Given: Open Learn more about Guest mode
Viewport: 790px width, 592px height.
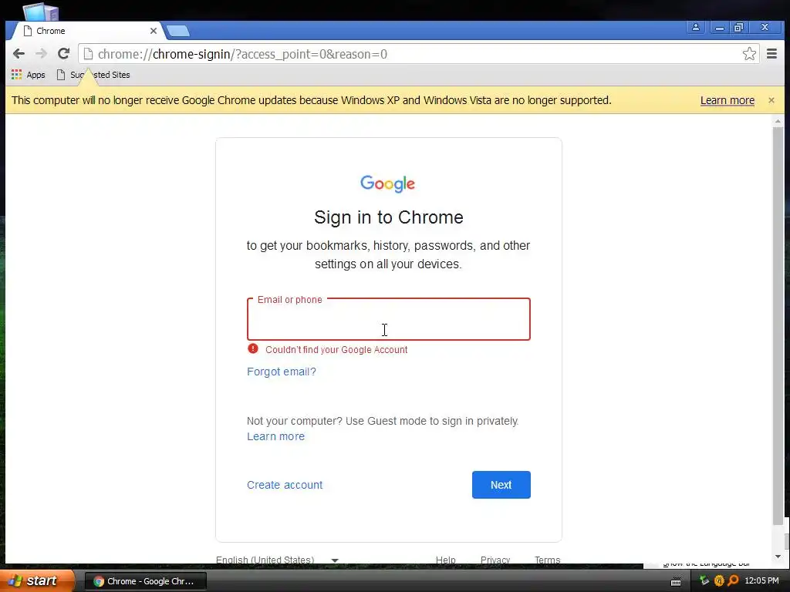Looking at the screenshot, I should (275, 436).
